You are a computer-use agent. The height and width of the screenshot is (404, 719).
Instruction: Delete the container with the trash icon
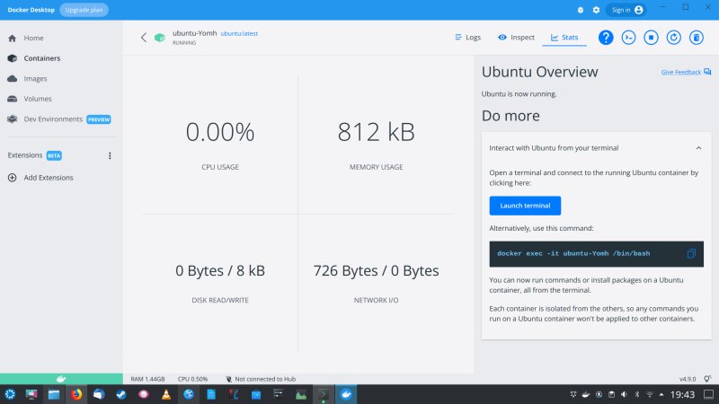pos(696,38)
